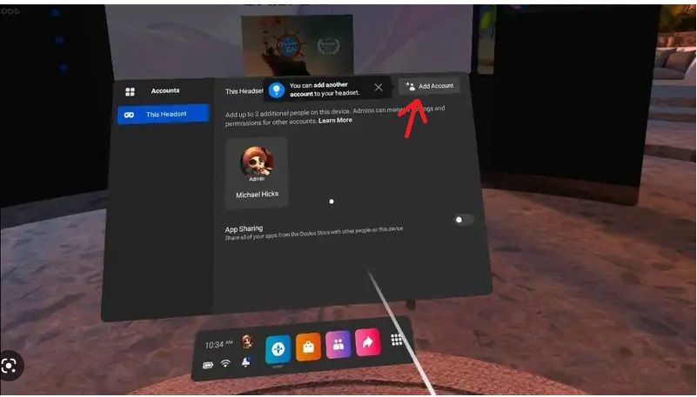
Task: Dismiss the add another account tooltip
Action: (379, 88)
